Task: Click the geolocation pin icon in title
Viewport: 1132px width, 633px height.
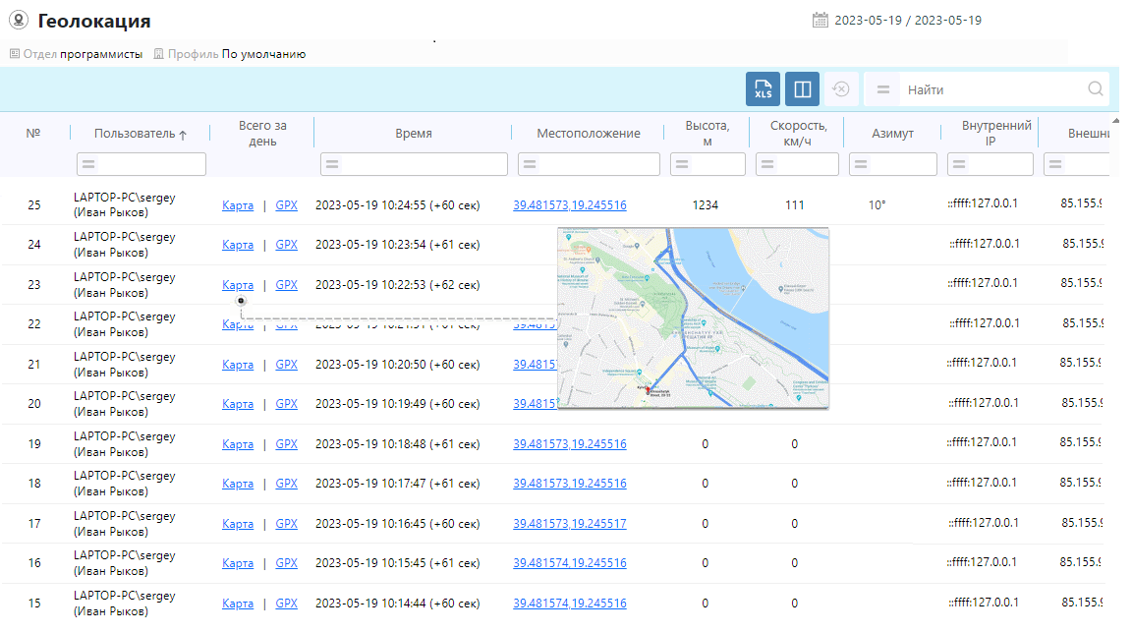Action: pyautogui.click(x=18, y=21)
